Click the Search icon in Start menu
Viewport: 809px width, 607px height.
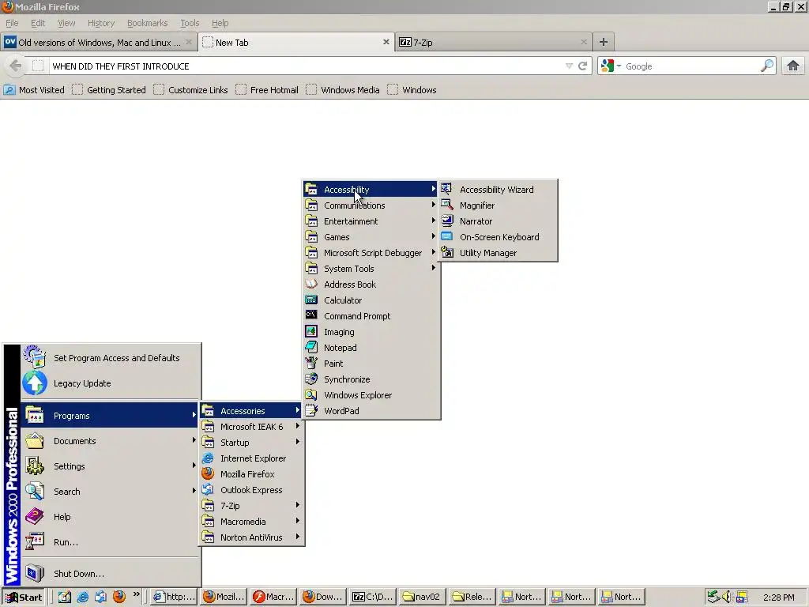[35, 492]
